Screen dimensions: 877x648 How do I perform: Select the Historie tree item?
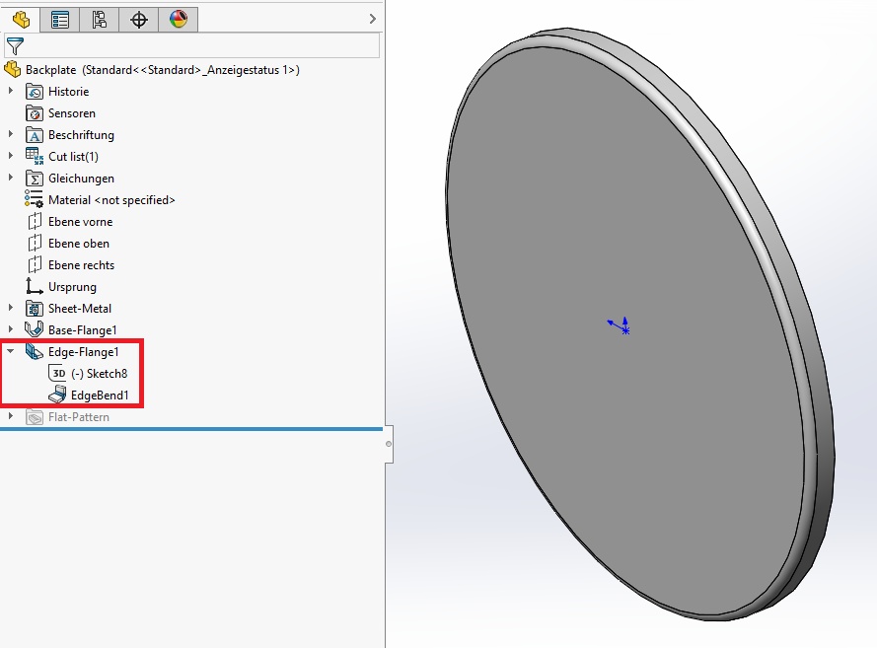point(68,92)
